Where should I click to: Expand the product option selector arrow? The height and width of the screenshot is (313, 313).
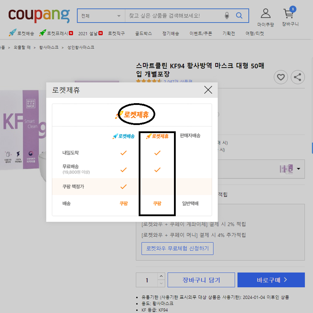(x=299, y=169)
